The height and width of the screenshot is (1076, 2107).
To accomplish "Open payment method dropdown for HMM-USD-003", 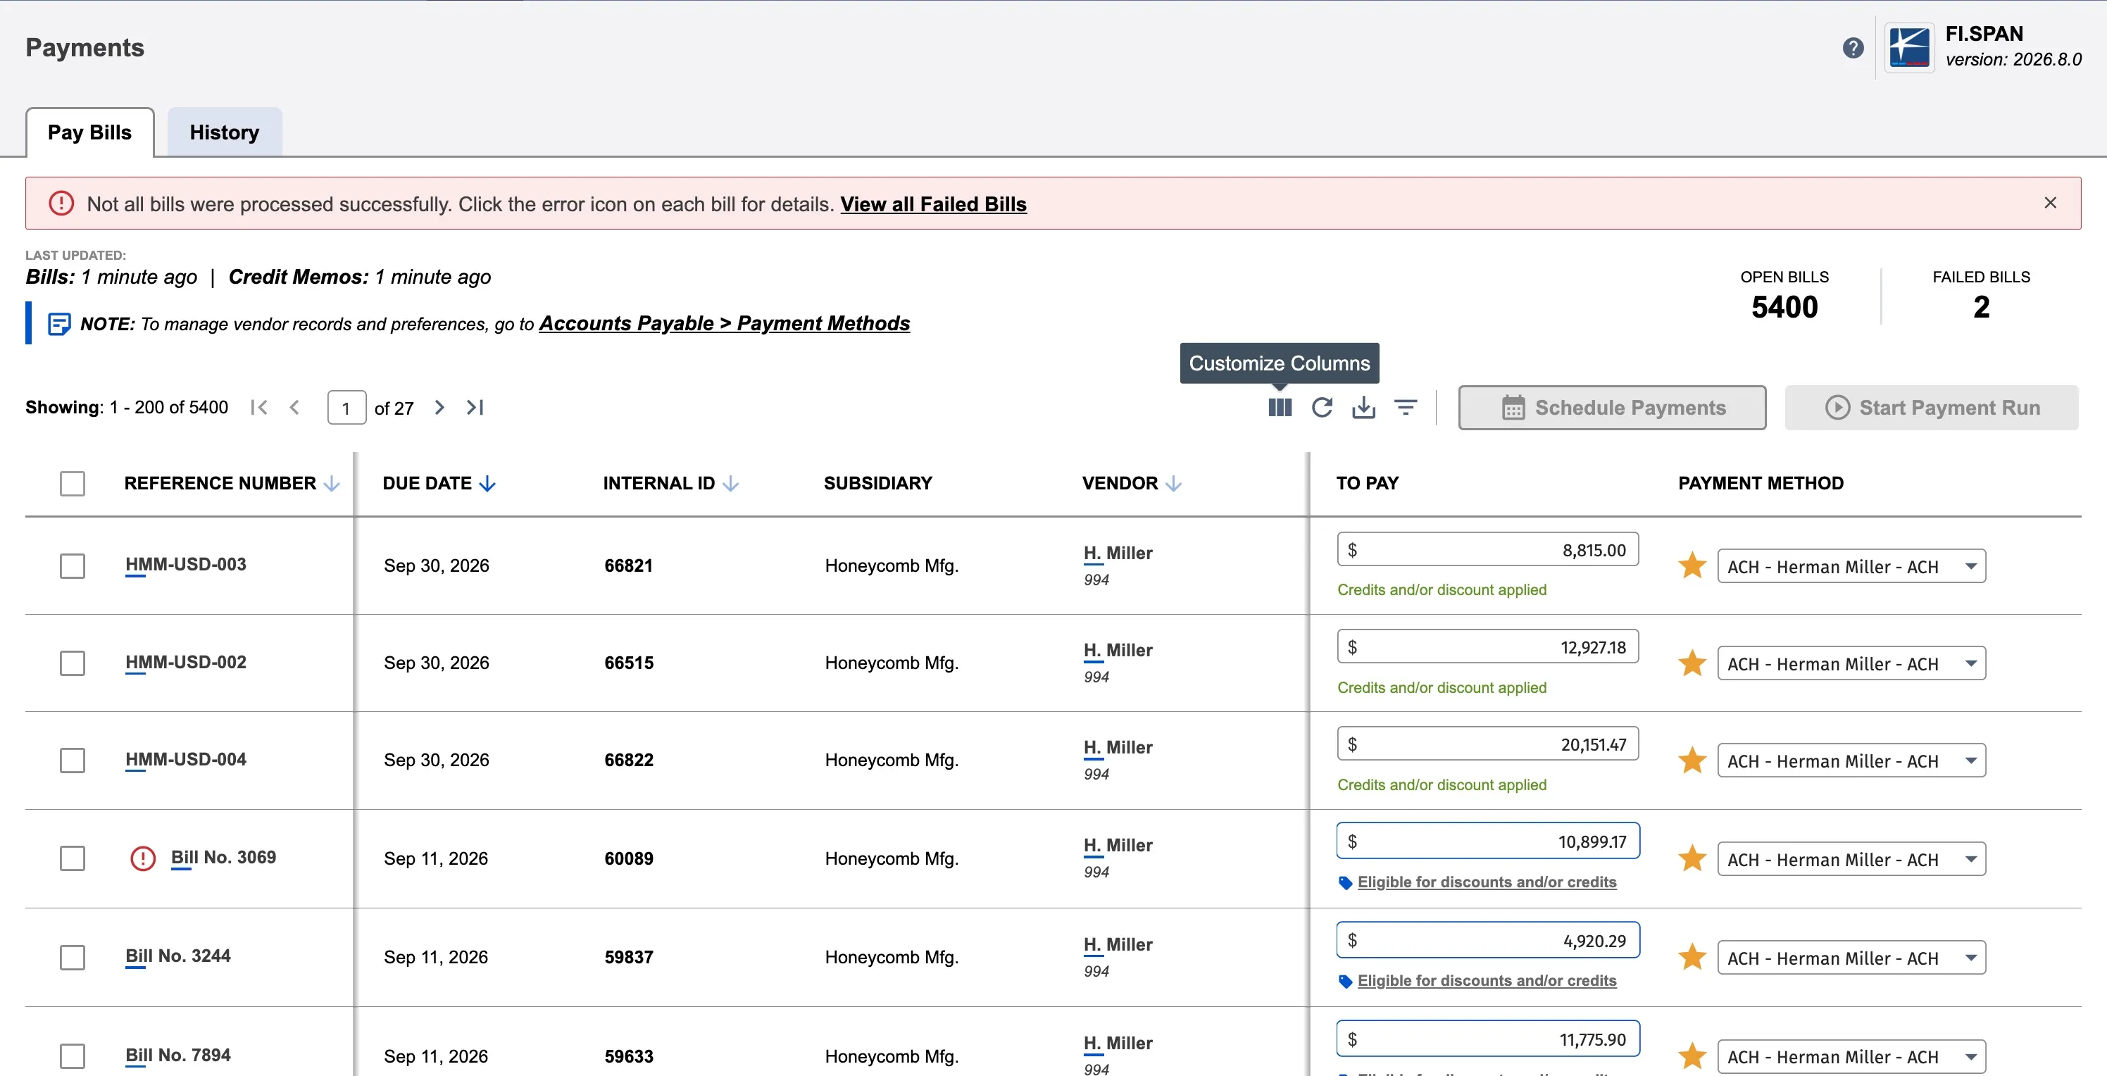I will (x=1851, y=565).
